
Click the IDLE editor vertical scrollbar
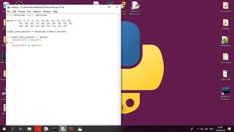tap(120, 69)
